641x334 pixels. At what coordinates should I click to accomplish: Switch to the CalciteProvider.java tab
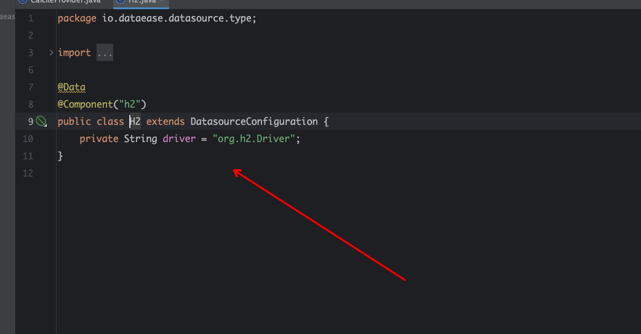[65, 2]
